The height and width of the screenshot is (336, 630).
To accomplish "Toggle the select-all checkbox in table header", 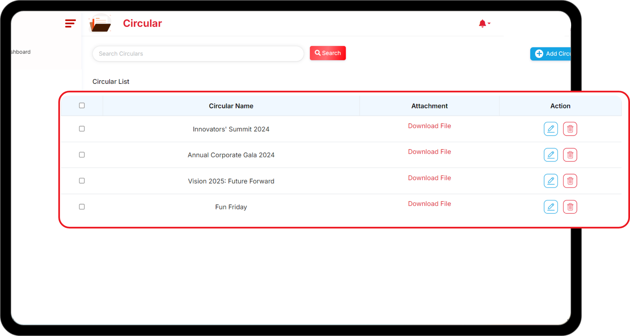I will [x=82, y=106].
